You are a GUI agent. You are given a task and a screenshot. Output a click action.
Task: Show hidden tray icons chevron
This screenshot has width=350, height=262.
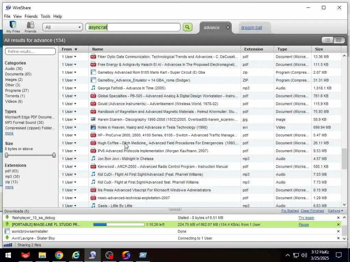click(x=287, y=255)
